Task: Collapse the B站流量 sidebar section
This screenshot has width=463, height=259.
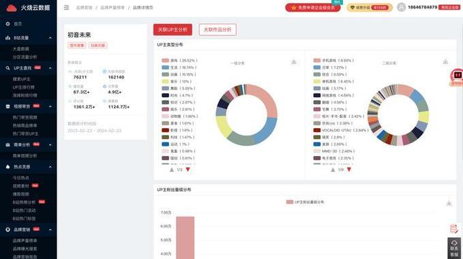Action: pyautogui.click(x=50, y=38)
